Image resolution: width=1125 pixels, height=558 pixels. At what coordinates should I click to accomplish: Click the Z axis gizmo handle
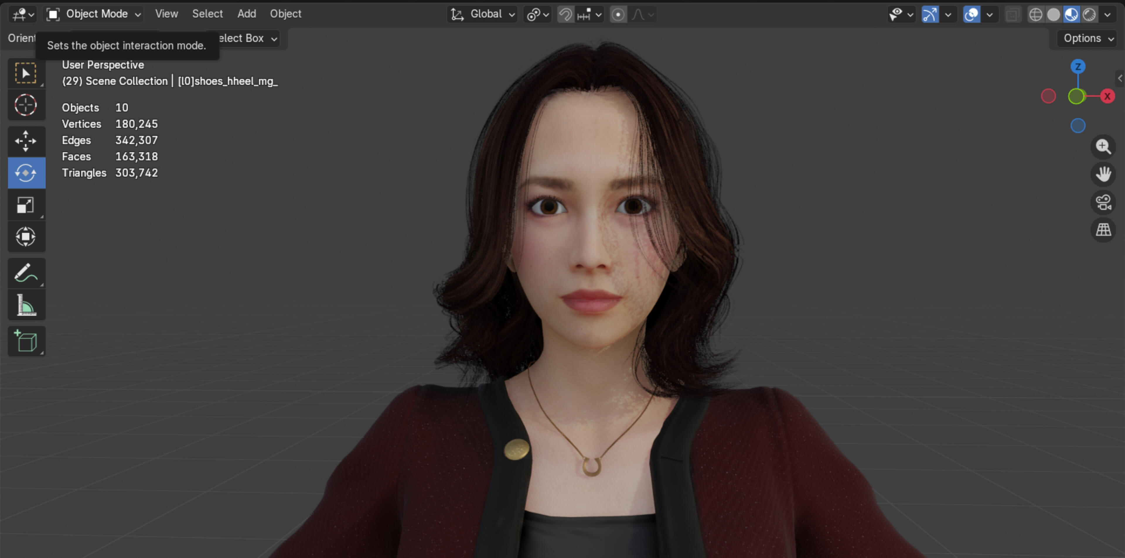[x=1078, y=66]
